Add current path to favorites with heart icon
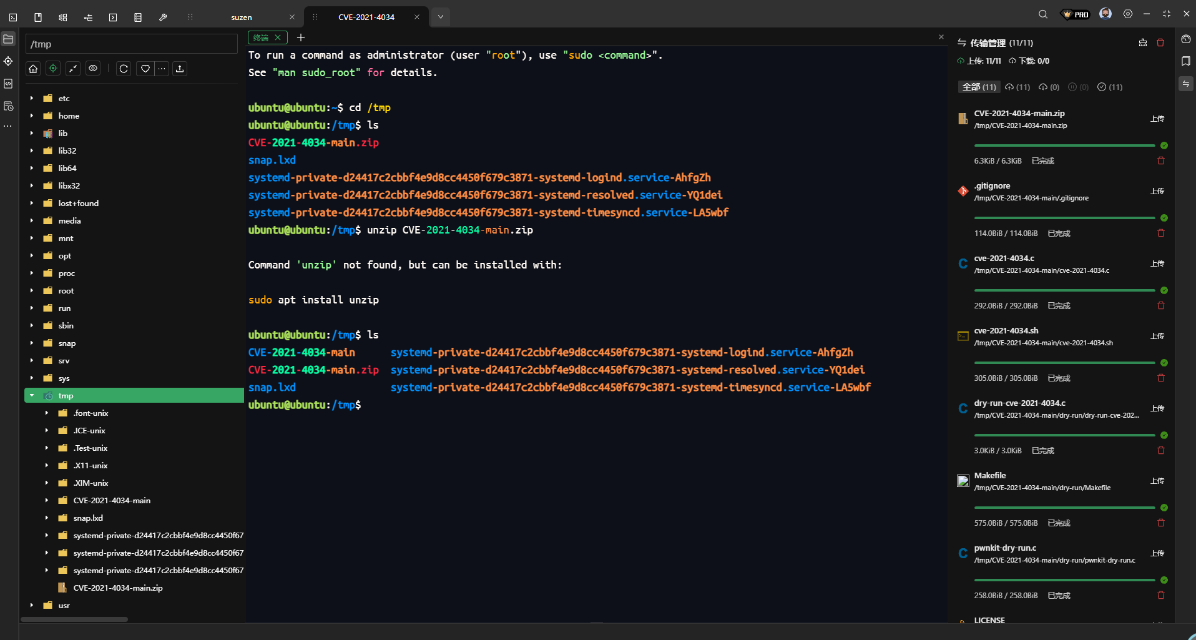 (x=145, y=69)
